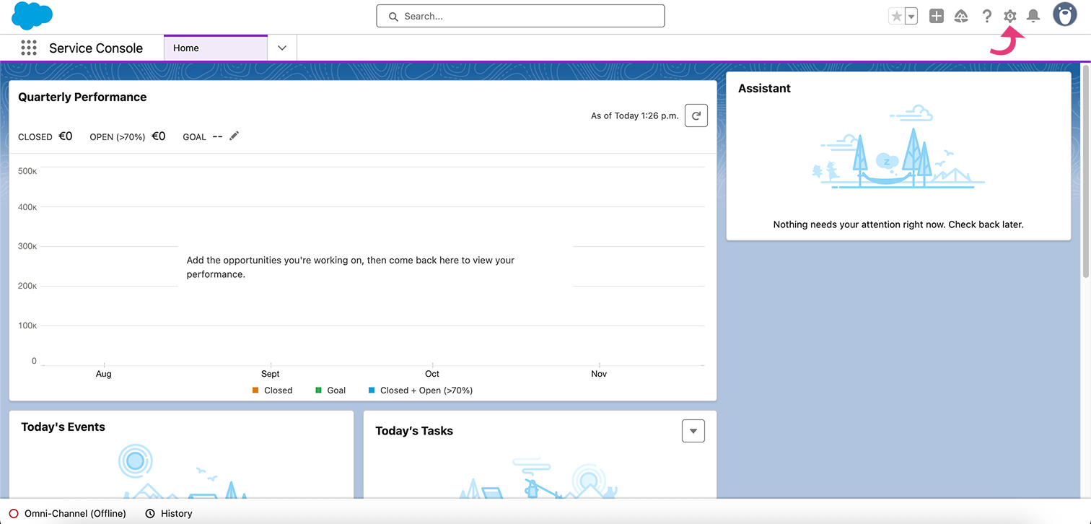Click the orange Closed legend swatch
This screenshot has width=1091, height=524.
click(255, 390)
